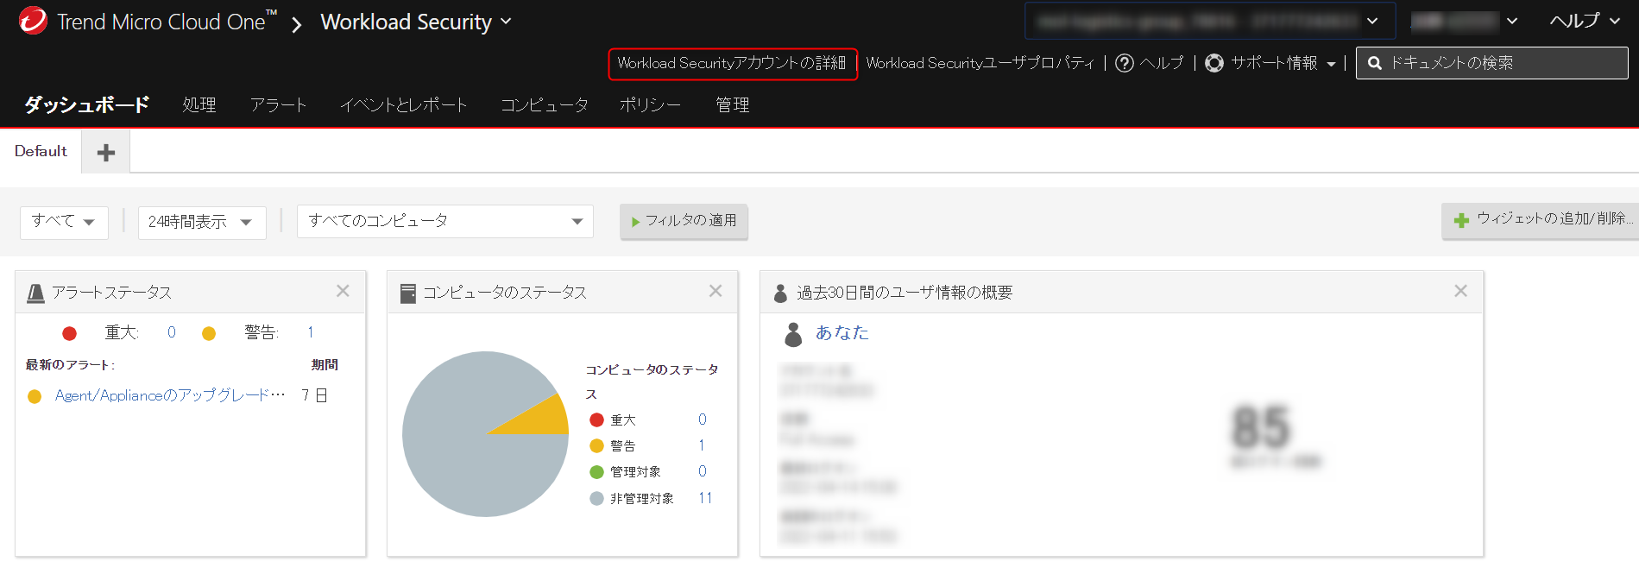Click the あなた user link
1639x574 pixels.
842,332
